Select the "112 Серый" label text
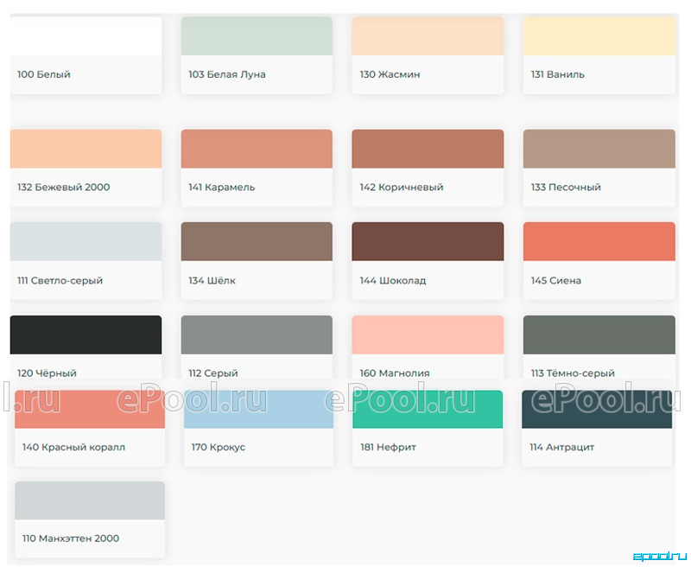This screenshot has height=567, width=691. [x=213, y=373]
